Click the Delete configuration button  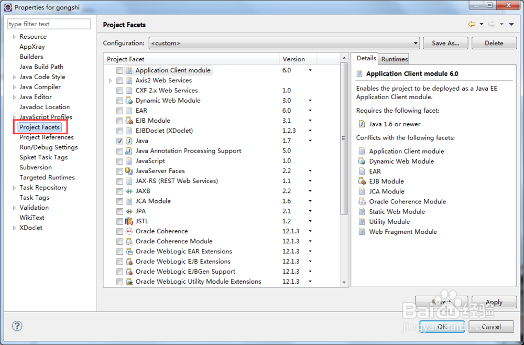pyautogui.click(x=494, y=43)
